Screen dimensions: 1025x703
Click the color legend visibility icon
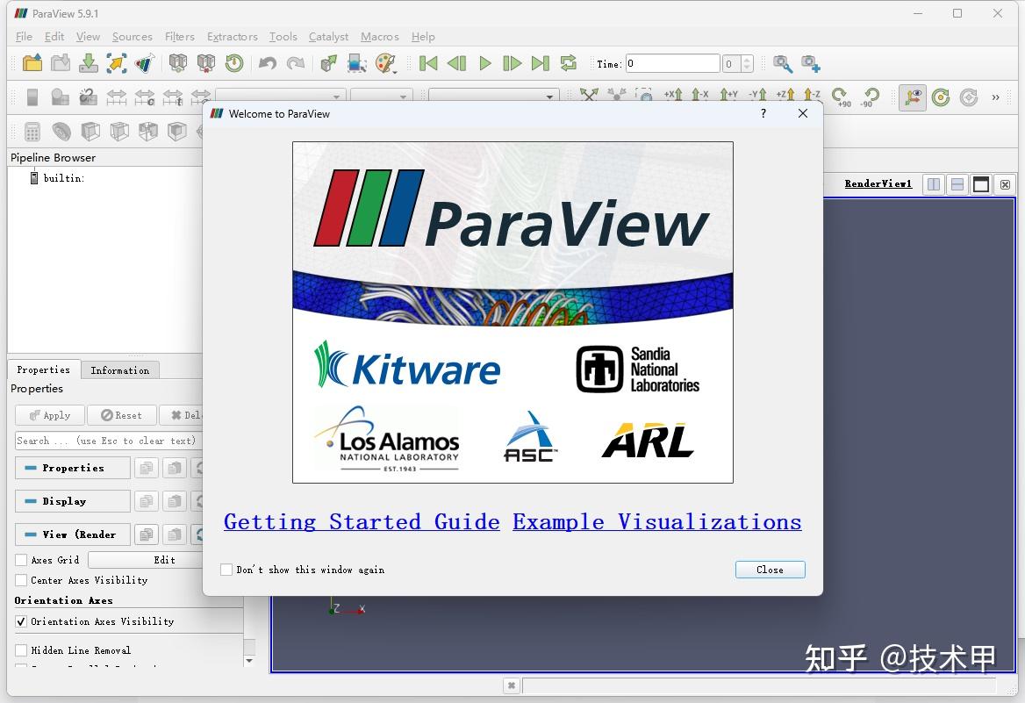pyautogui.click(x=32, y=97)
